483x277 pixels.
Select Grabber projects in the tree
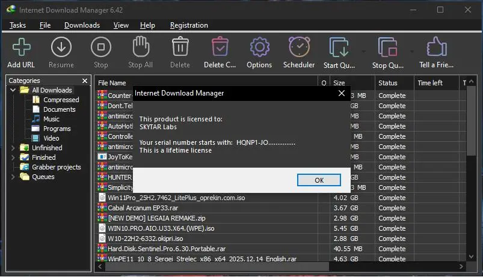tap(57, 167)
